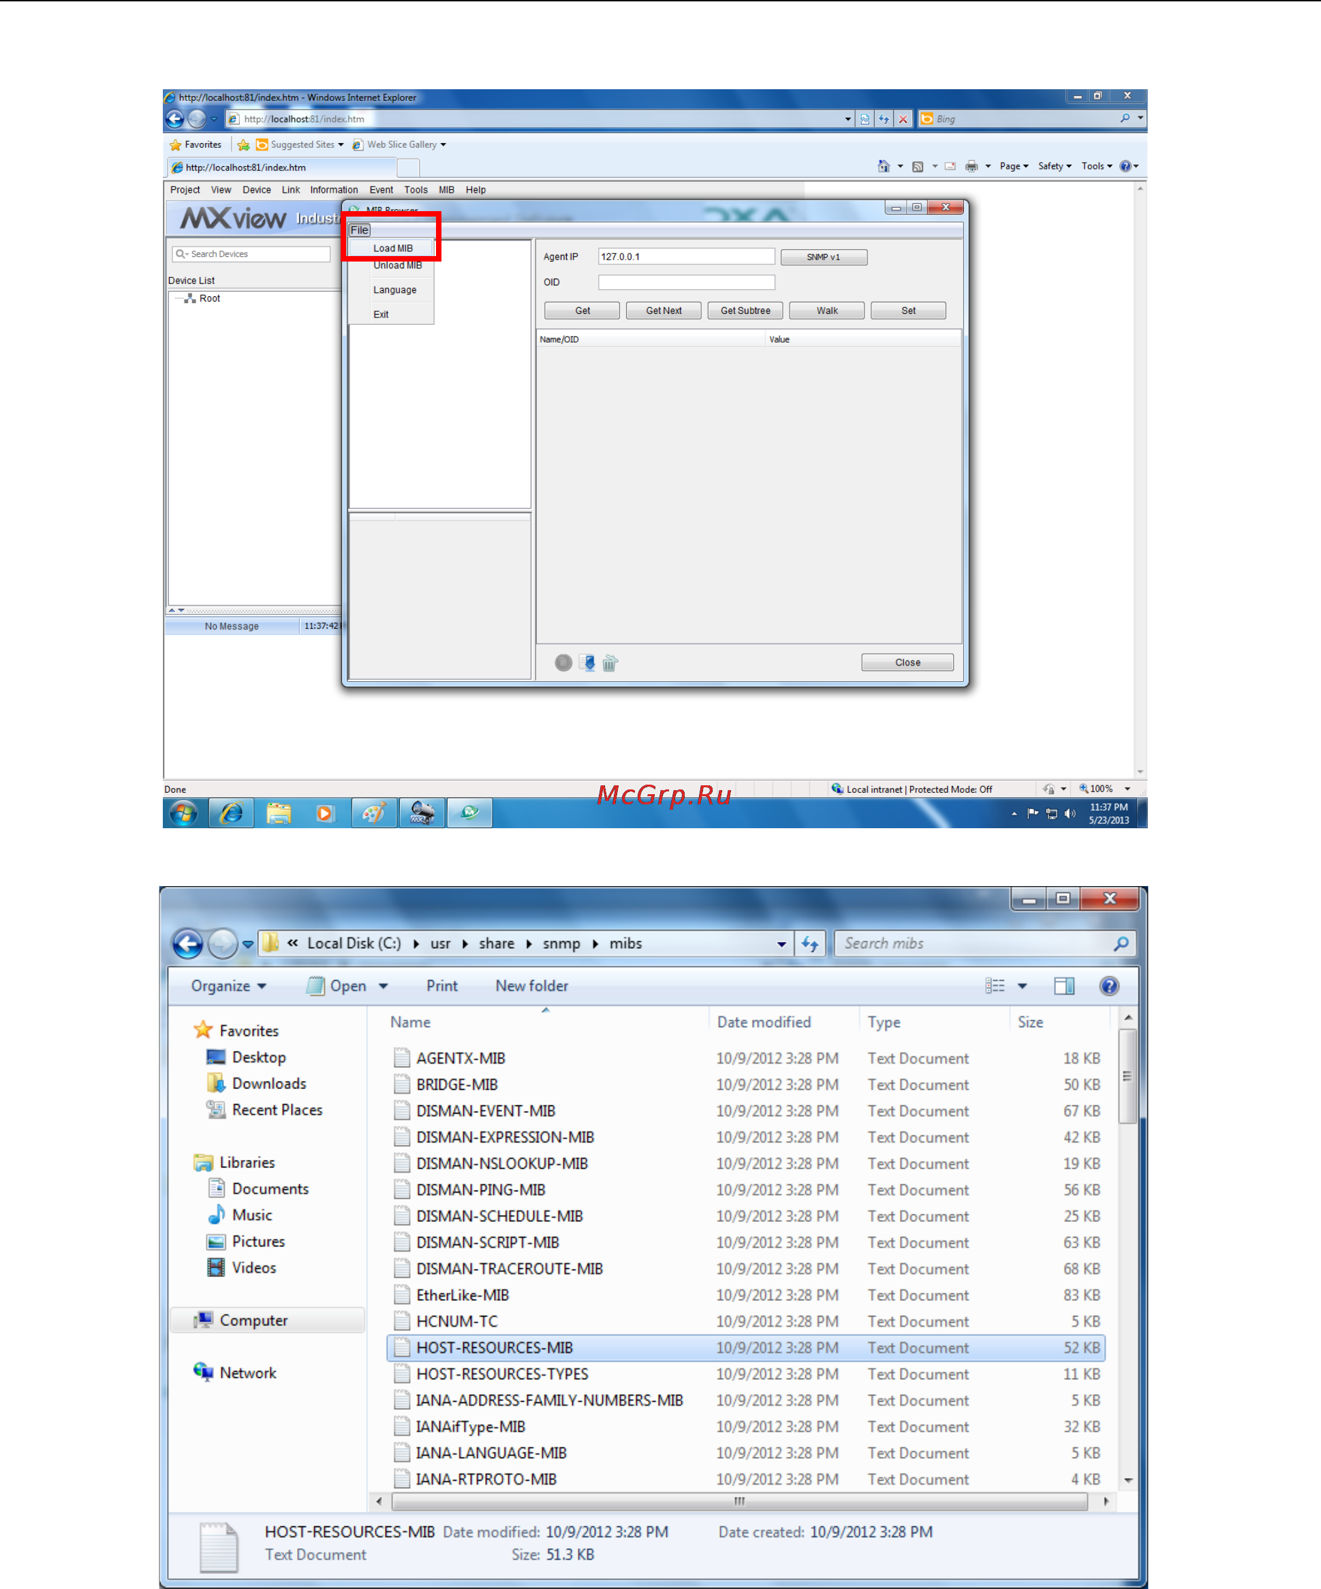Screen dimensions: 1321x1589
Task: Expand Web Slice Gallery dropdown
Action: click(444, 144)
